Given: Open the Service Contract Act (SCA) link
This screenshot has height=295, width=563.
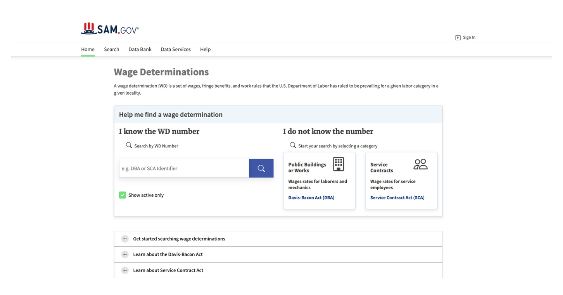Looking at the screenshot, I should point(396,197).
